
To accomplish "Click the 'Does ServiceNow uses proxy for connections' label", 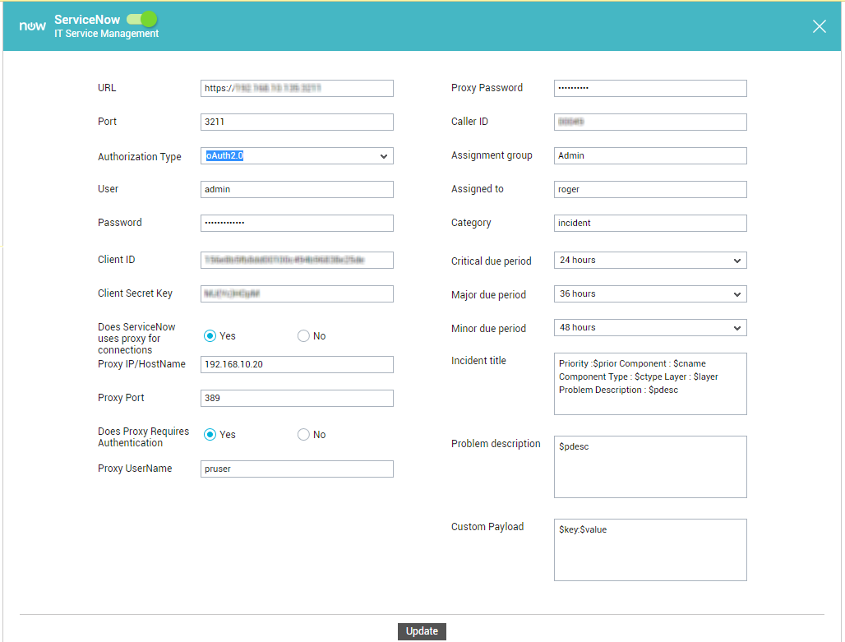I will point(136,339).
